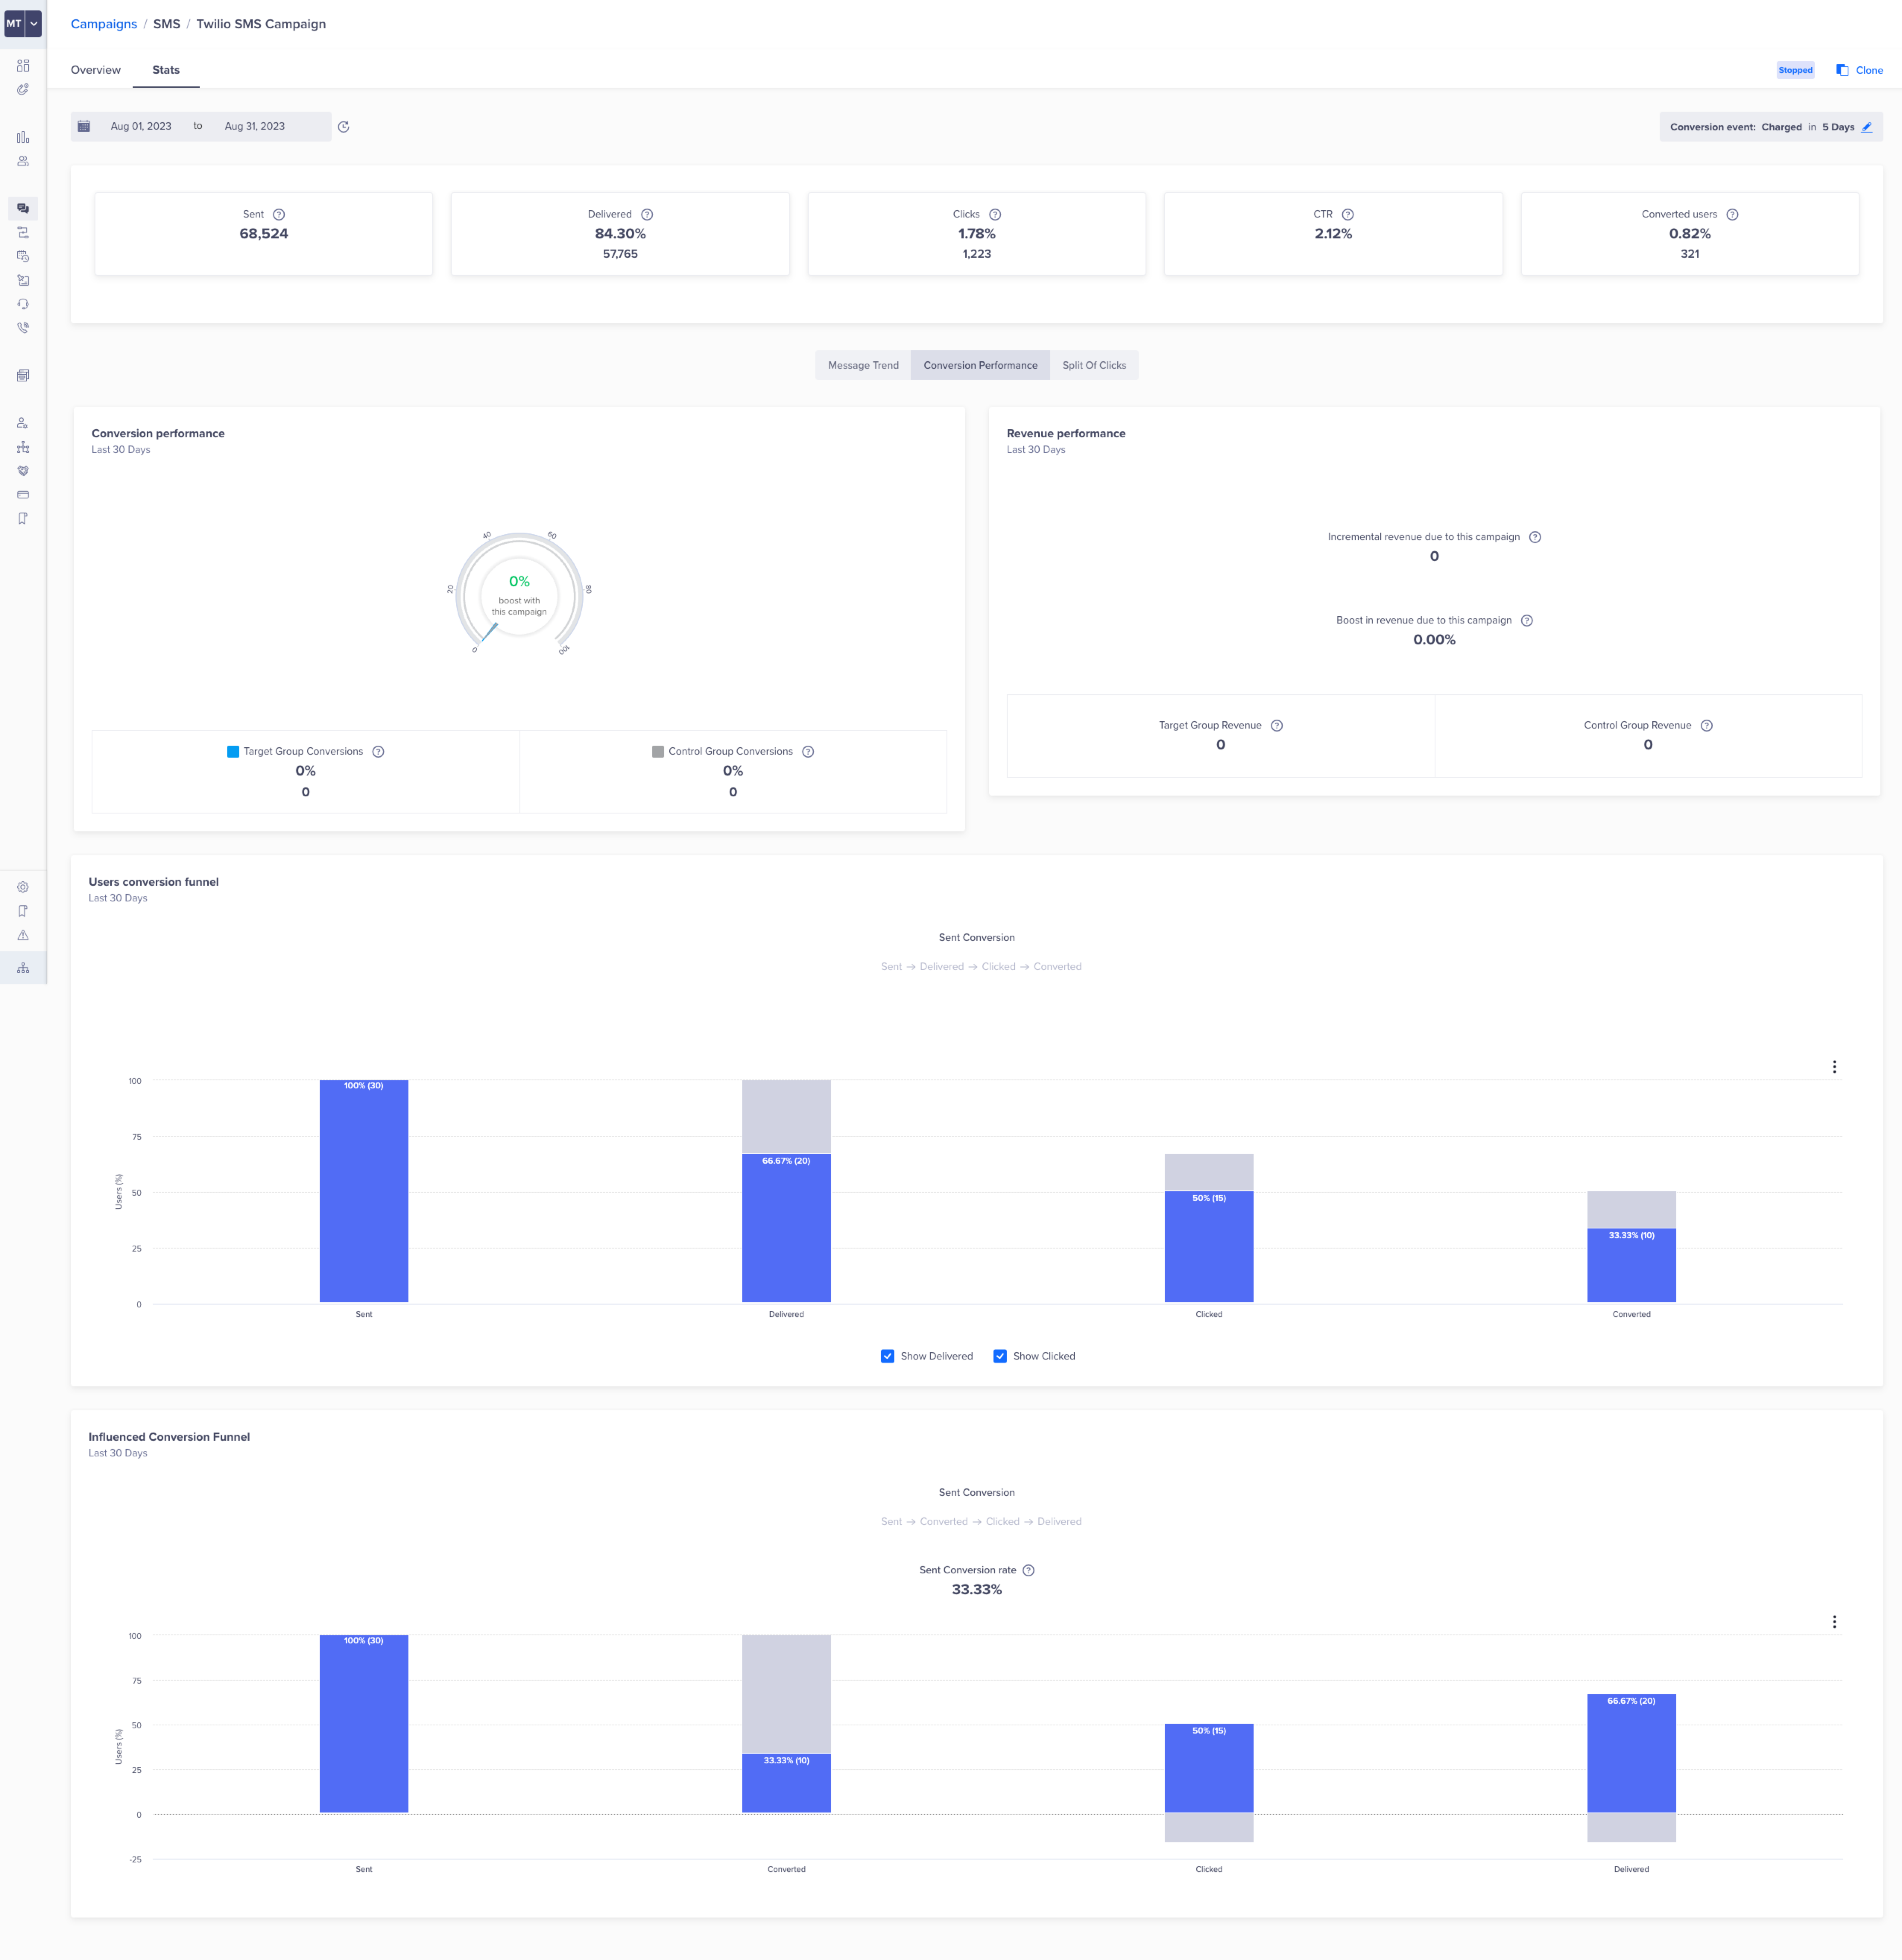Image resolution: width=1902 pixels, height=1960 pixels.
Task: Click help icon beside Target Group Conversions
Action: click(378, 752)
